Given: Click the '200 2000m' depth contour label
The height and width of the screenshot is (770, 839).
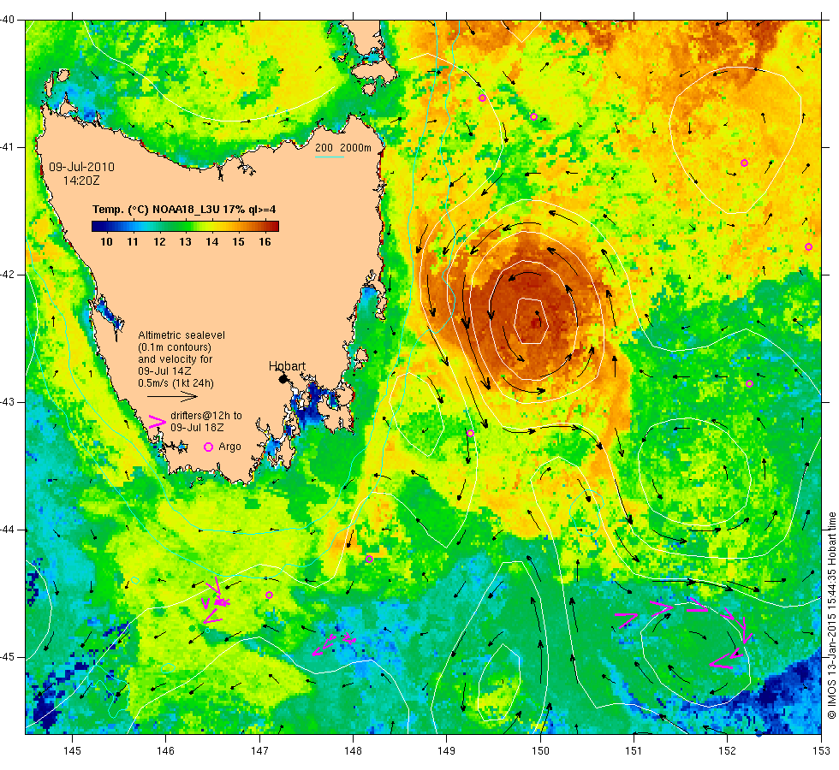Looking at the screenshot, I should (x=343, y=148).
